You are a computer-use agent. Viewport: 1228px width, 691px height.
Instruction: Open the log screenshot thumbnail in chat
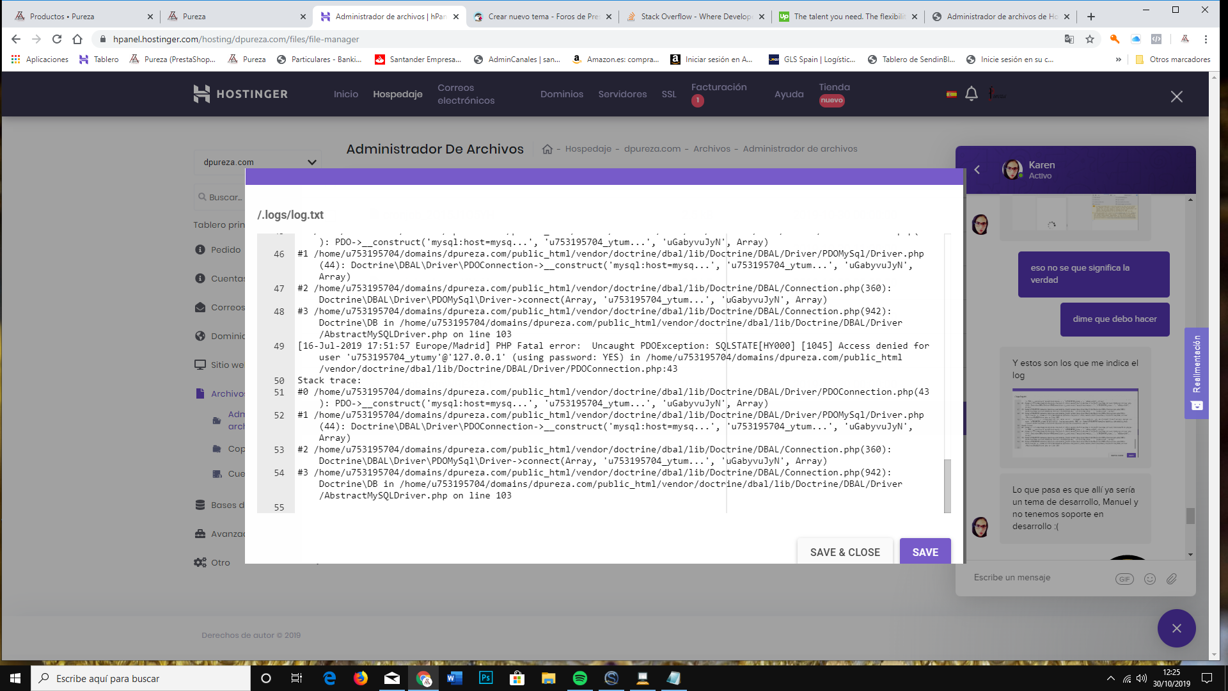click(1074, 423)
